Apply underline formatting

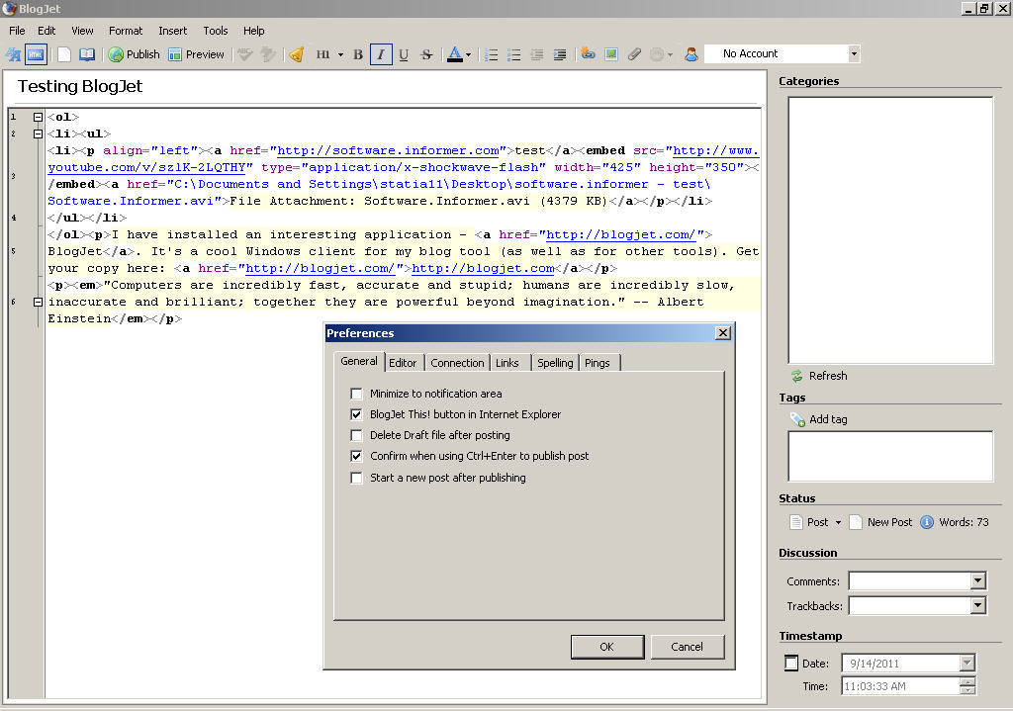coord(404,54)
